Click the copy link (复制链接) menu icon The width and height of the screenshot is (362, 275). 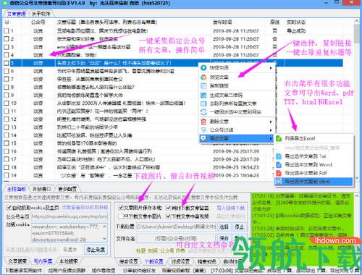[x=203, y=85]
